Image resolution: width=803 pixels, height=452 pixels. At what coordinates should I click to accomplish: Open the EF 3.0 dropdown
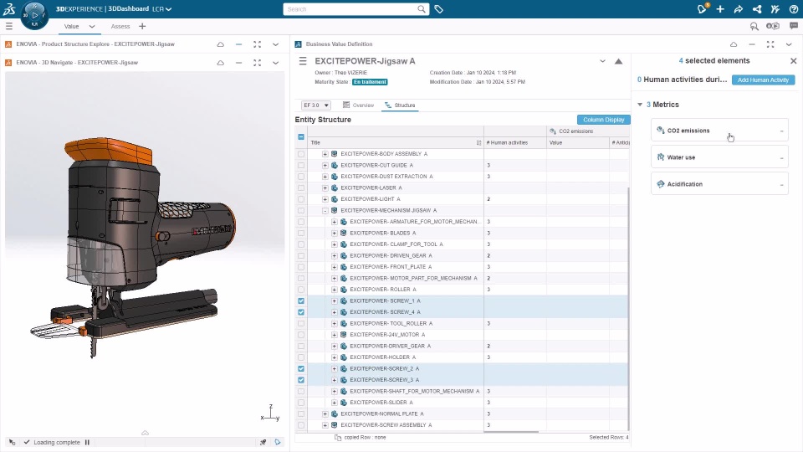(315, 105)
